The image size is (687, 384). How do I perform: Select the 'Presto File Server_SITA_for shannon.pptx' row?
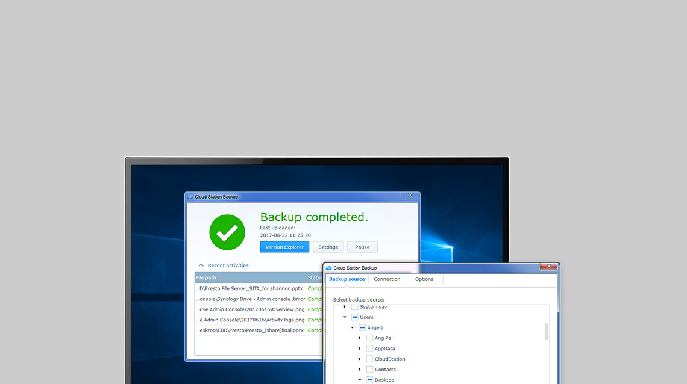[x=259, y=289]
